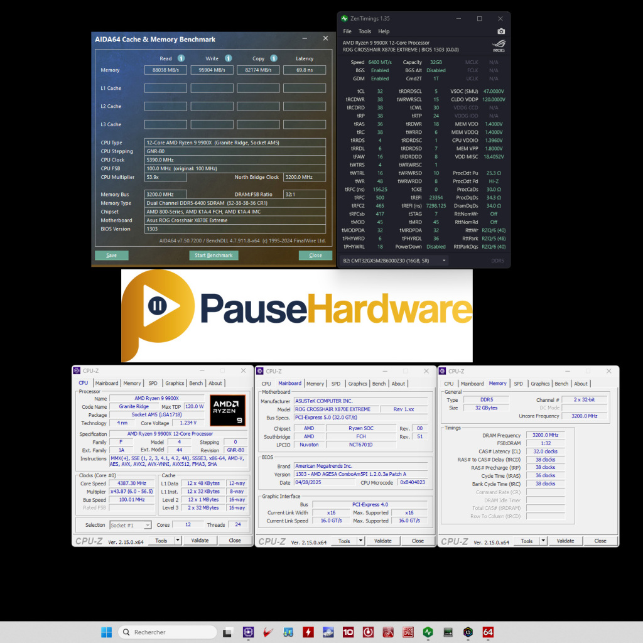
Task: Open the ZenTimings Tools menu
Action: point(365,31)
